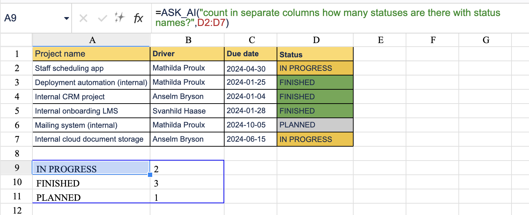Select the "Internal cloud document storage" cell

pyautogui.click(x=91, y=139)
